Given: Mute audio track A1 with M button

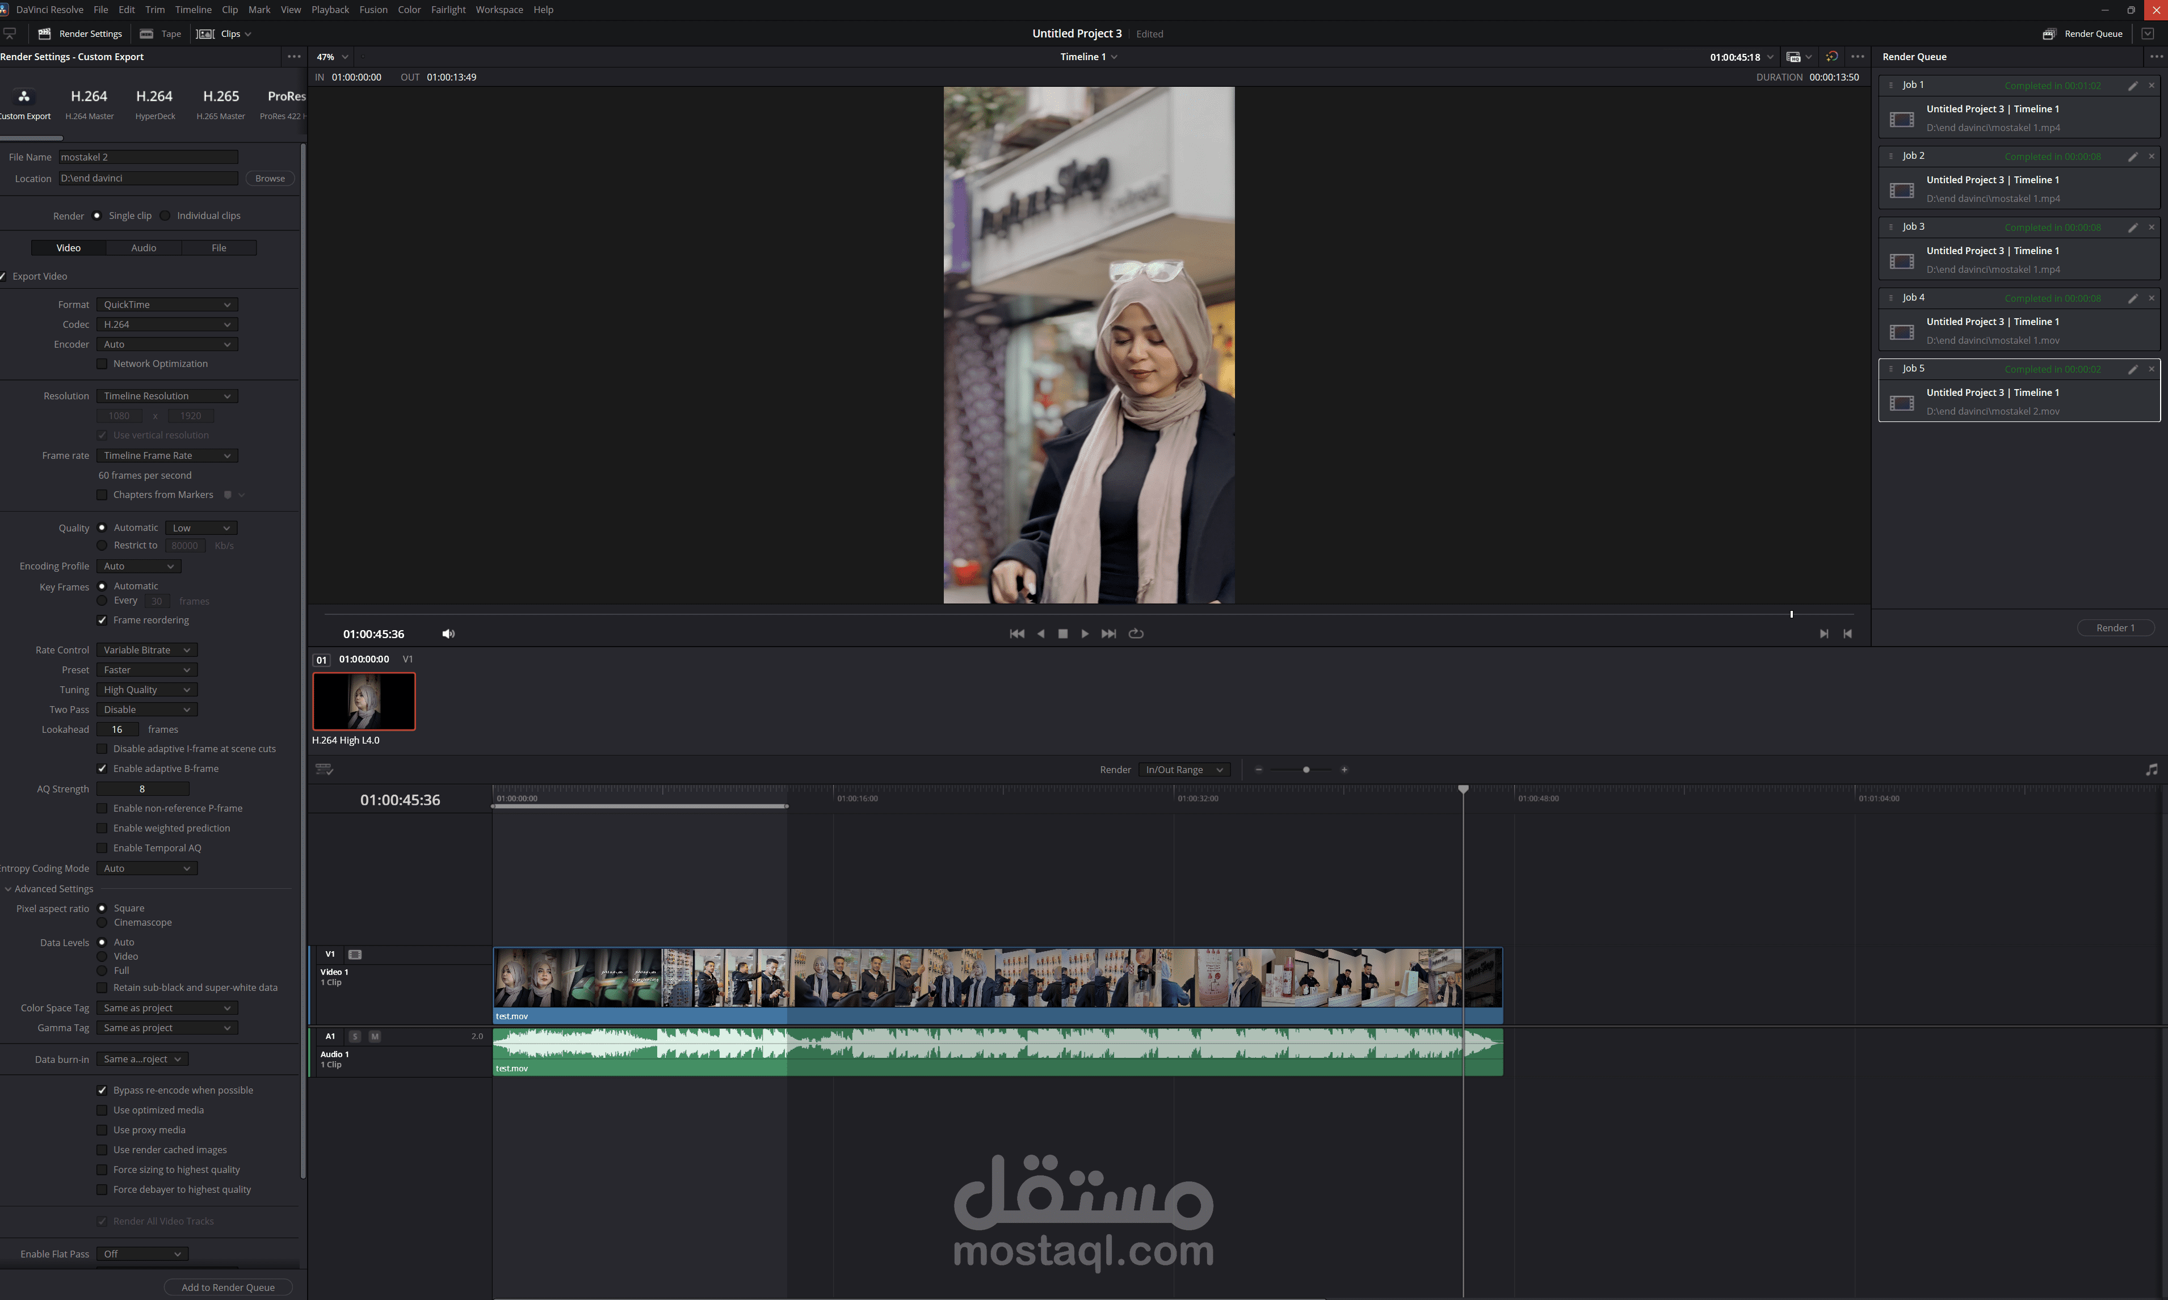Looking at the screenshot, I should point(374,1036).
